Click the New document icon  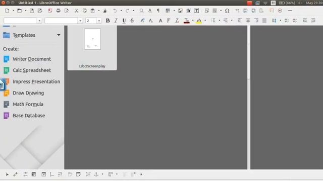coord(7,11)
